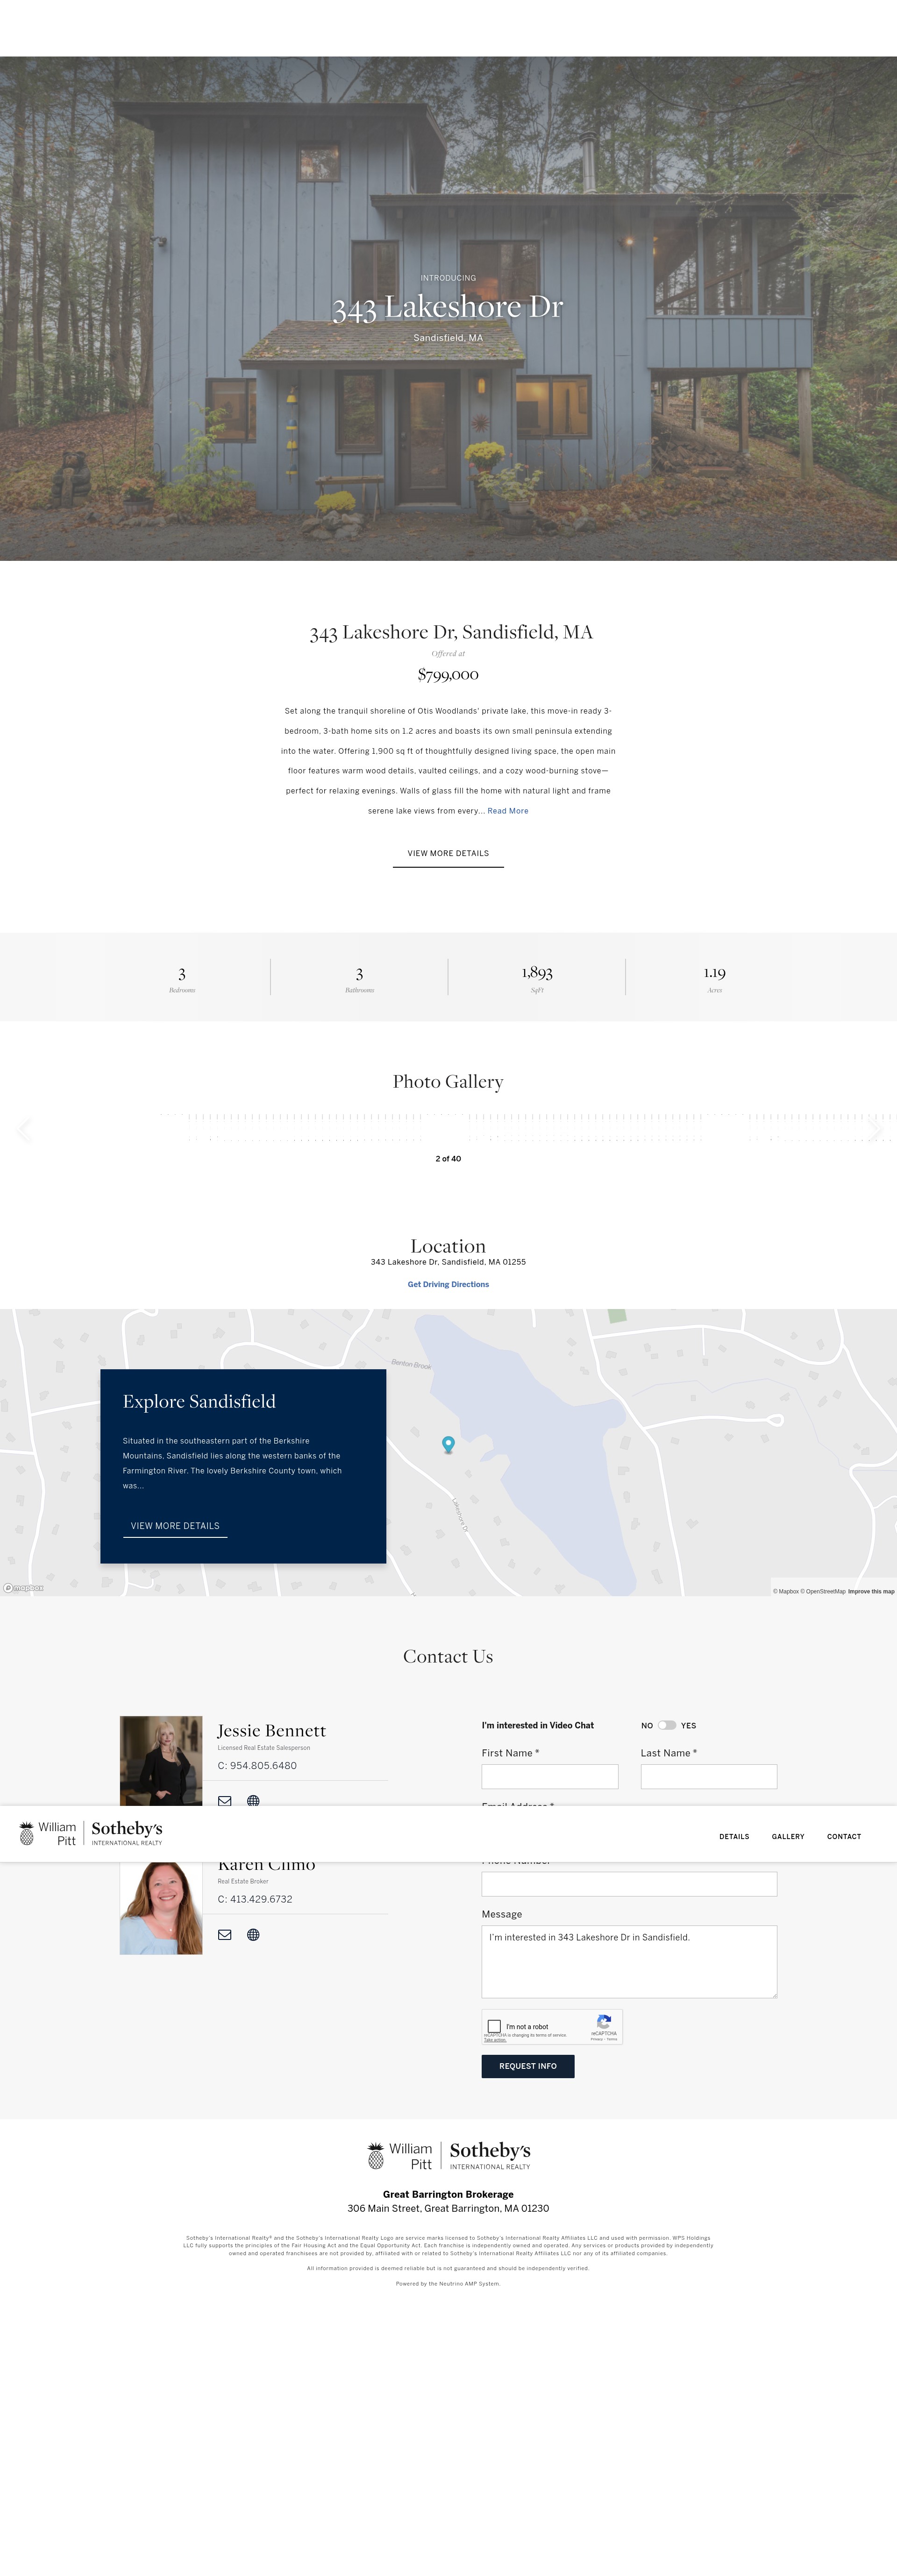Focus the Phone Number input field
This screenshot has width=897, height=2576.
click(x=629, y=1884)
